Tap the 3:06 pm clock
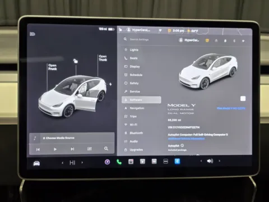 coord(178,30)
